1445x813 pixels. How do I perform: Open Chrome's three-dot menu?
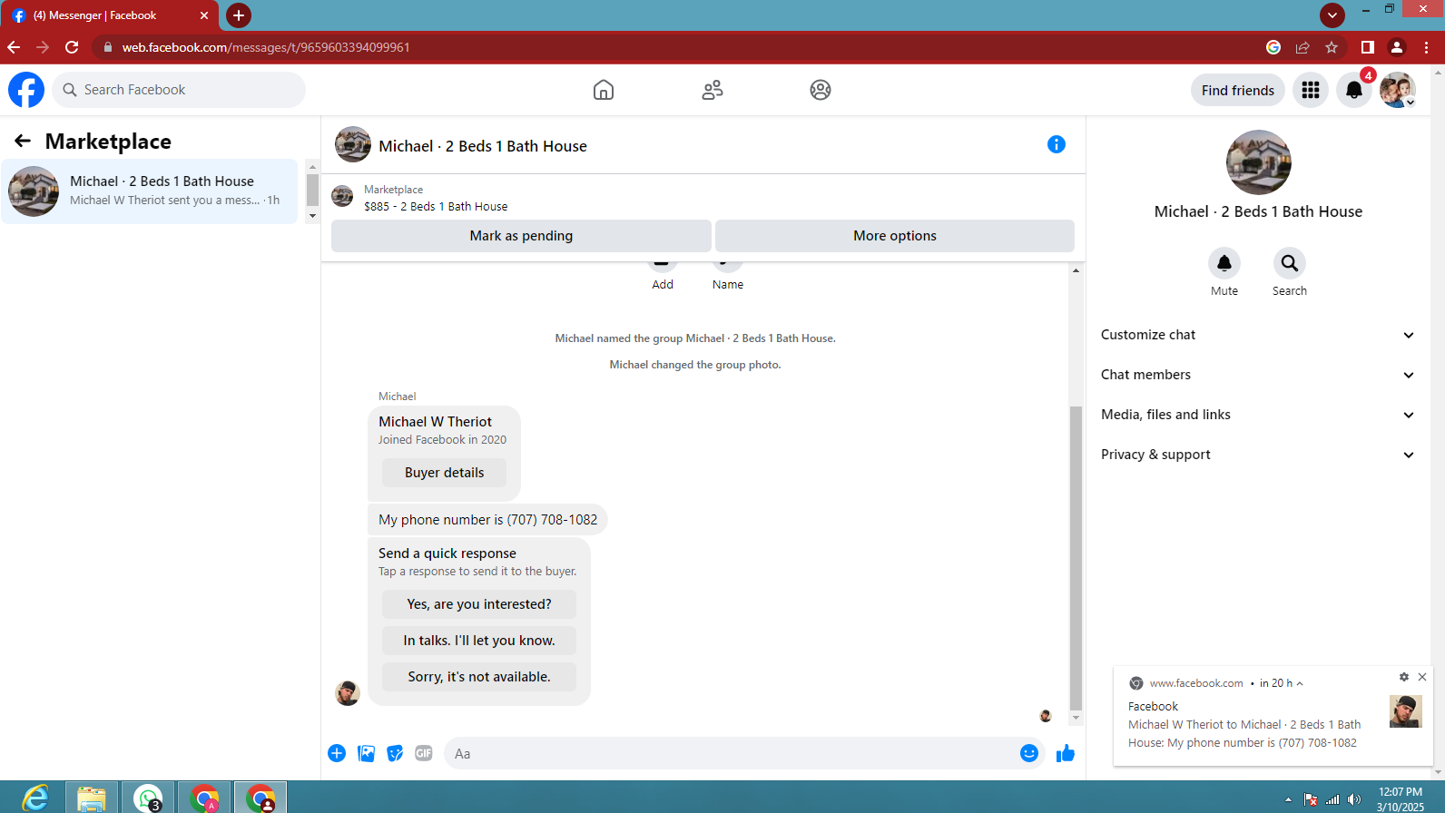point(1427,47)
